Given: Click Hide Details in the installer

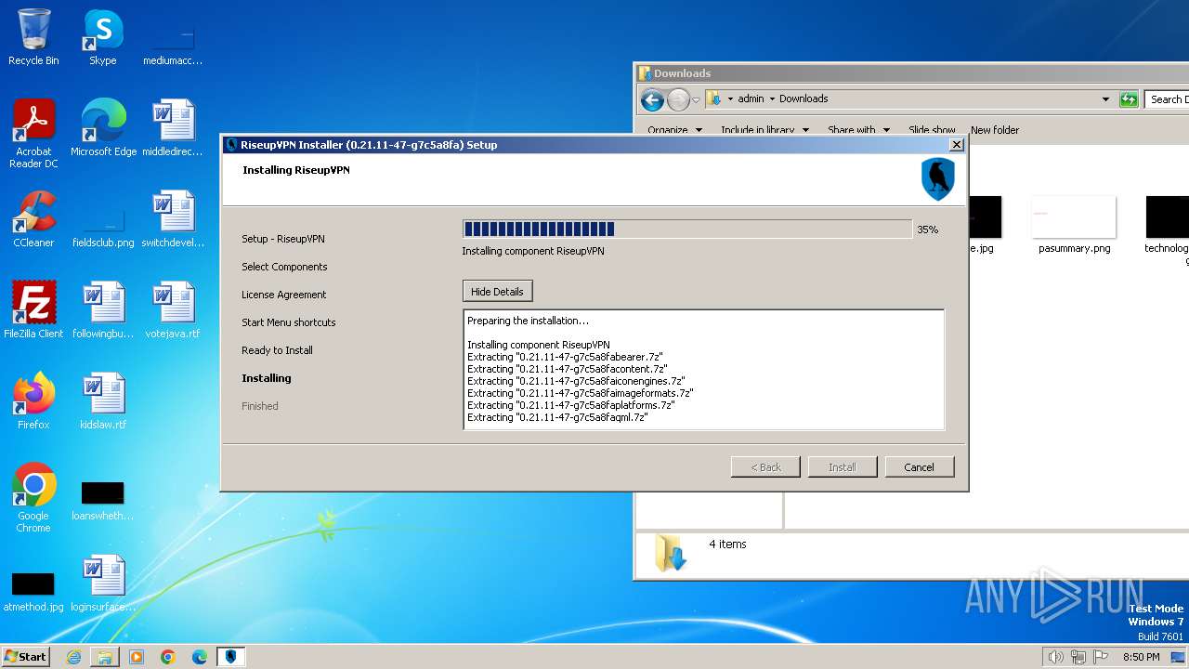Looking at the screenshot, I should click(497, 292).
